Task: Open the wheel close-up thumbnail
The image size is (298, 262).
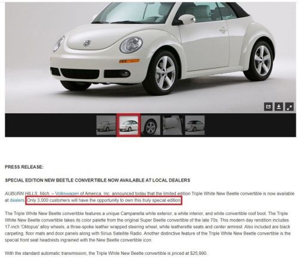Action: coord(150,125)
